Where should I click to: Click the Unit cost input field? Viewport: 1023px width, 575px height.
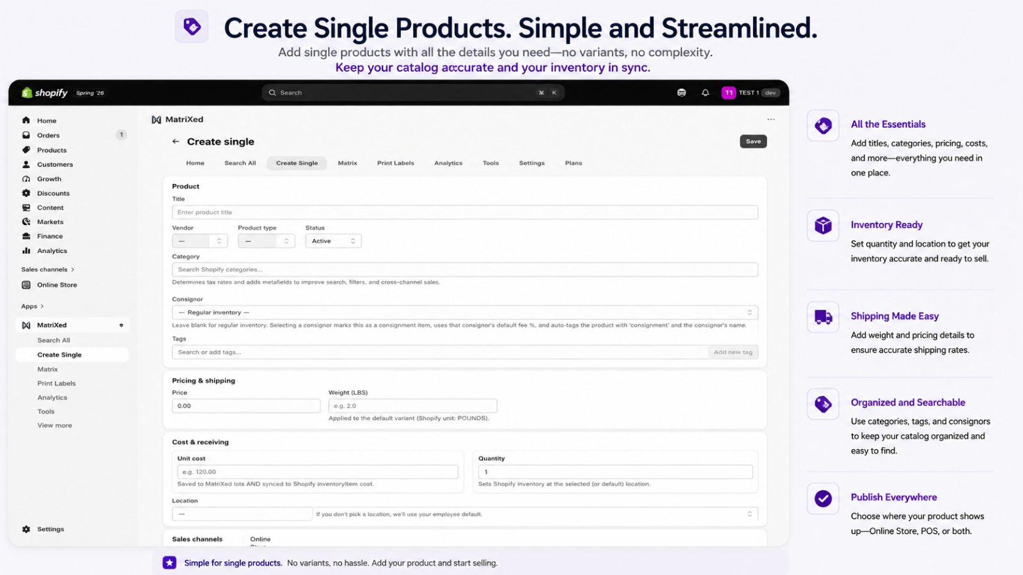pos(318,471)
